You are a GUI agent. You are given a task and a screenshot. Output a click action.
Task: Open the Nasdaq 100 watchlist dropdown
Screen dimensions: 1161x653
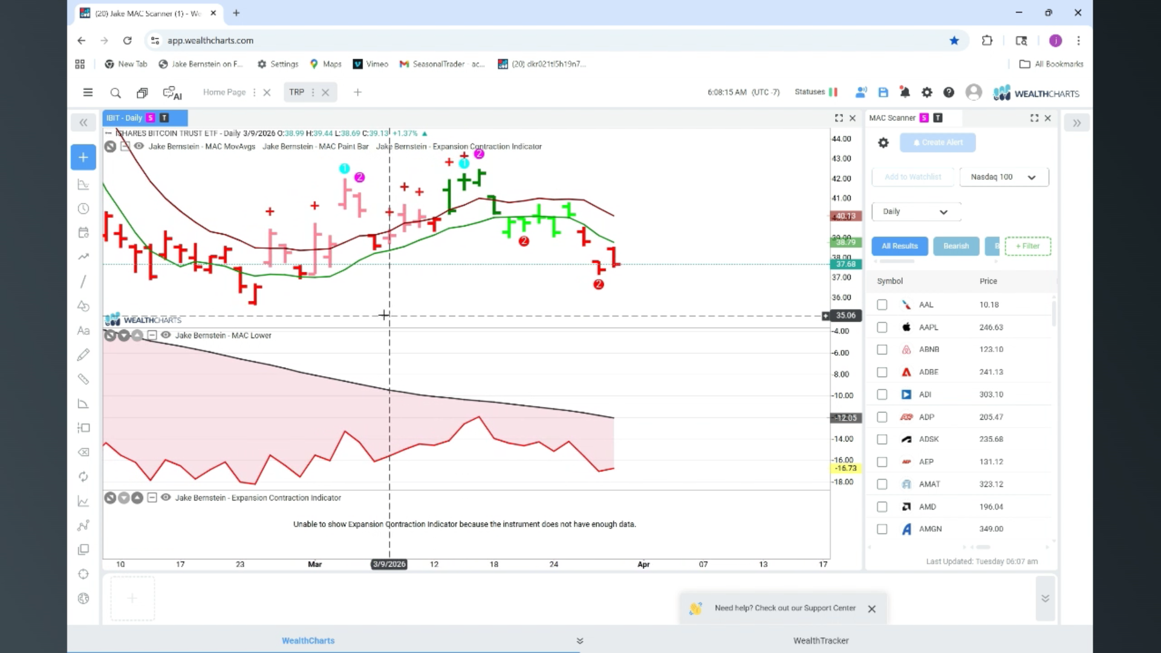[x=1004, y=177]
